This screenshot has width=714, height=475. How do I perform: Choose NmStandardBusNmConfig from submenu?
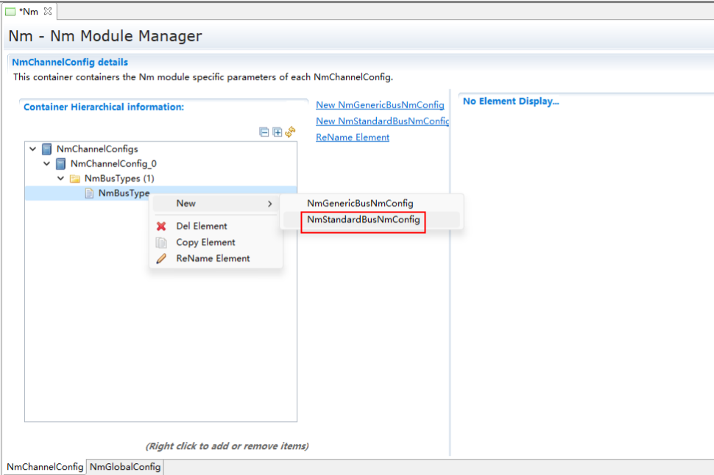pos(364,220)
